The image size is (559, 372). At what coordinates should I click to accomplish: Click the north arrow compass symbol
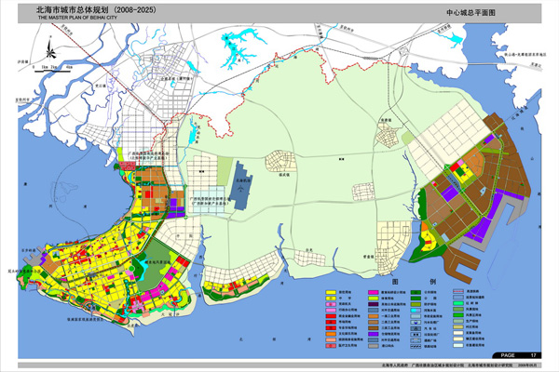[x=50, y=48]
